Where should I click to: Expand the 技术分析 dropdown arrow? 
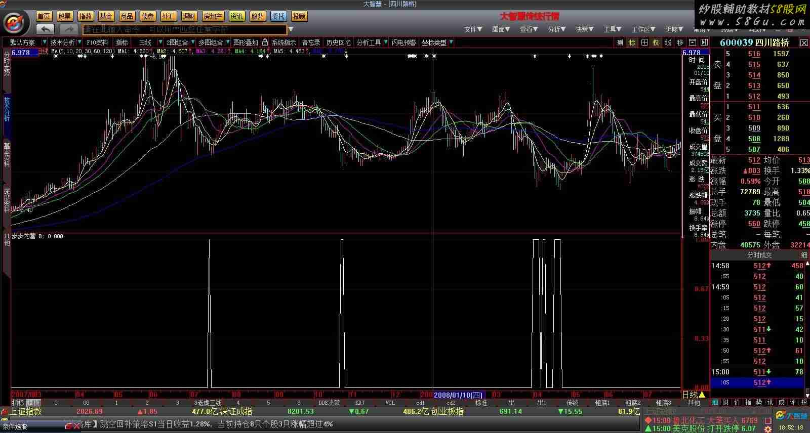pyautogui.click(x=79, y=42)
